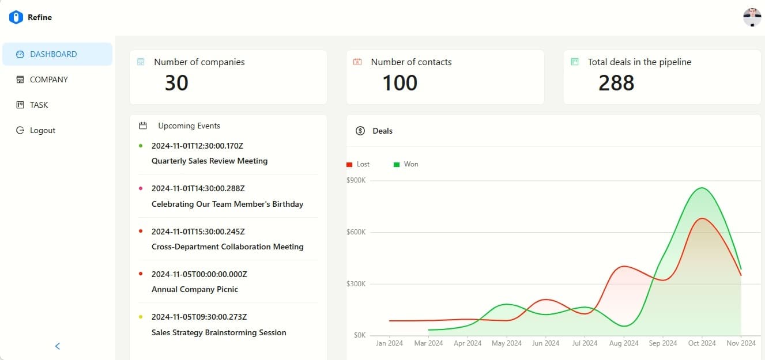The width and height of the screenshot is (765, 360).
Task: Click the date 2024-11-01T12:30:00.170Z
Action: tap(198, 146)
